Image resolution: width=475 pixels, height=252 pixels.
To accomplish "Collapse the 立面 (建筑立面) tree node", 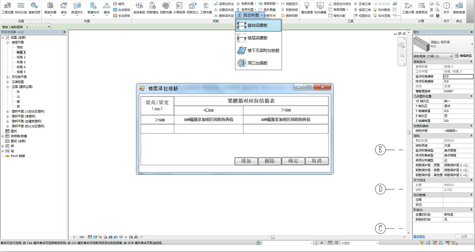I will [x=7, y=87].
